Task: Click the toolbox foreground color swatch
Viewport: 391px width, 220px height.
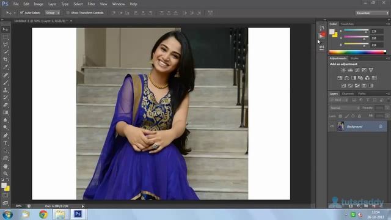Action: pyautogui.click(x=4, y=185)
